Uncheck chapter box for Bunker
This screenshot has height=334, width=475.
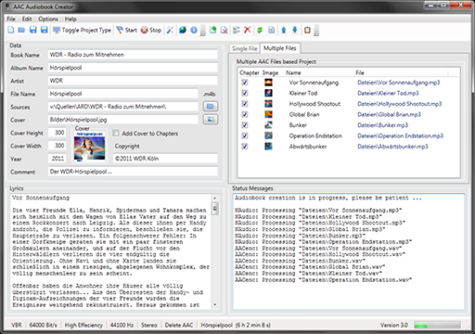pos(245,125)
